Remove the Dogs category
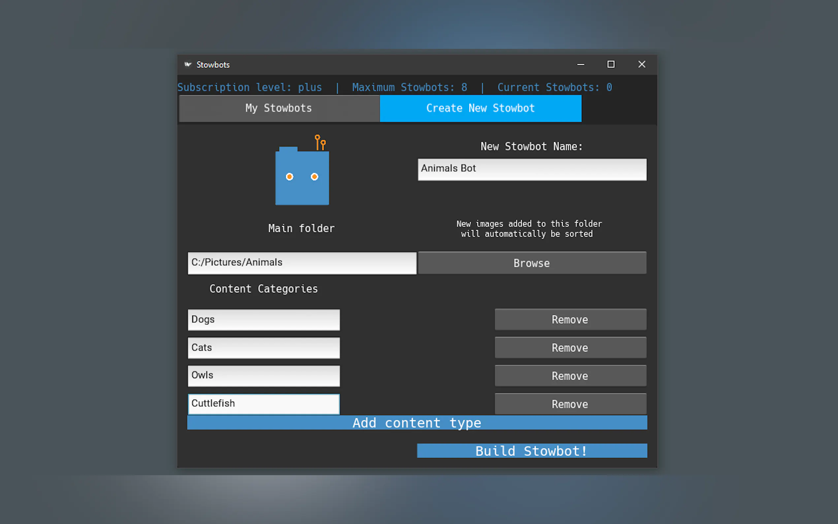Screen dimensions: 838x524 click(570, 319)
